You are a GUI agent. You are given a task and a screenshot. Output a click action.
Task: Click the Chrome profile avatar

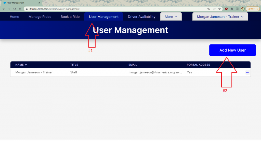(242, 9)
